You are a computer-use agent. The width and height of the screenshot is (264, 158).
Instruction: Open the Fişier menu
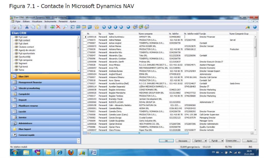point(18,21)
